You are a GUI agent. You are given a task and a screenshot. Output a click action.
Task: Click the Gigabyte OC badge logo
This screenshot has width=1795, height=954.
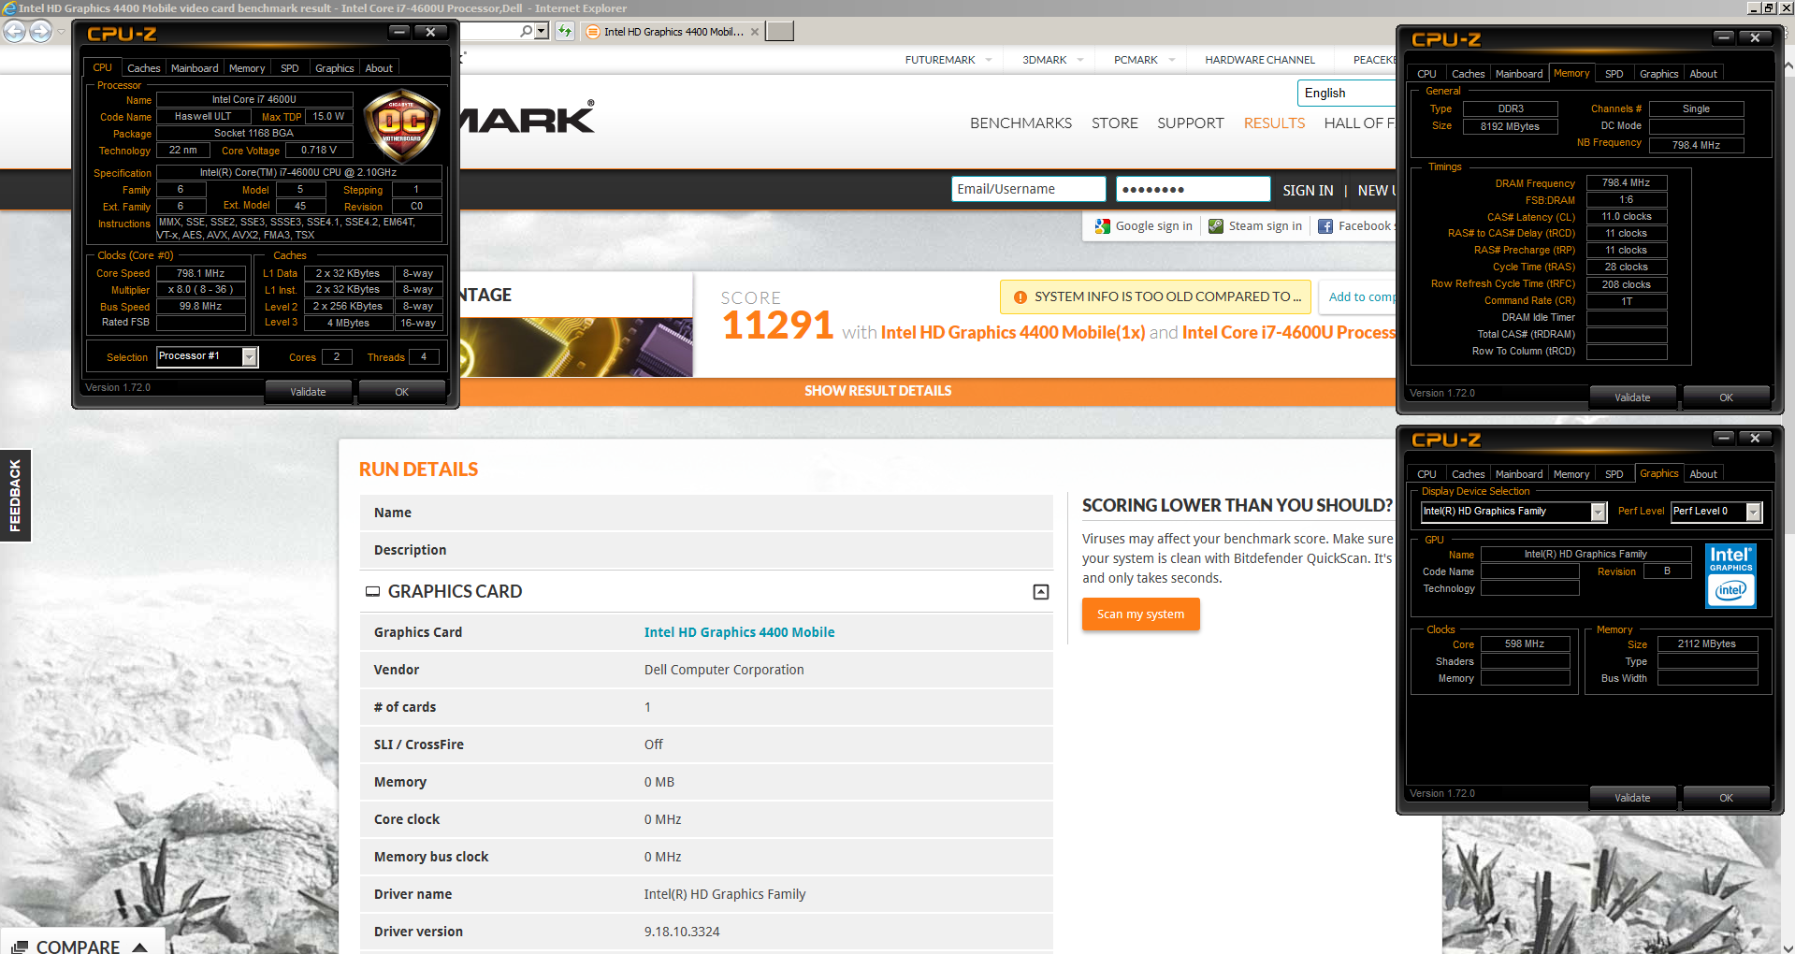[x=402, y=125]
